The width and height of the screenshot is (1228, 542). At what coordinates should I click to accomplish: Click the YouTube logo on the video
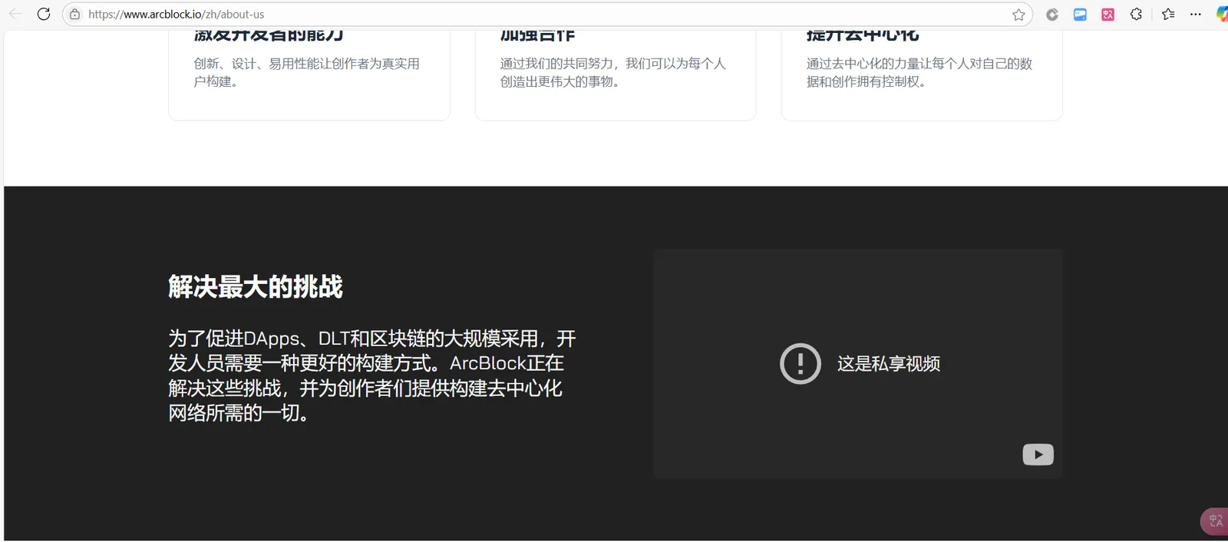(x=1038, y=454)
